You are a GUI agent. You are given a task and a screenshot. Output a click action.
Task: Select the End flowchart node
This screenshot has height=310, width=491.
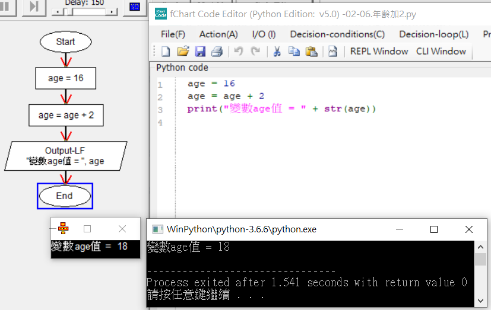coord(65,196)
